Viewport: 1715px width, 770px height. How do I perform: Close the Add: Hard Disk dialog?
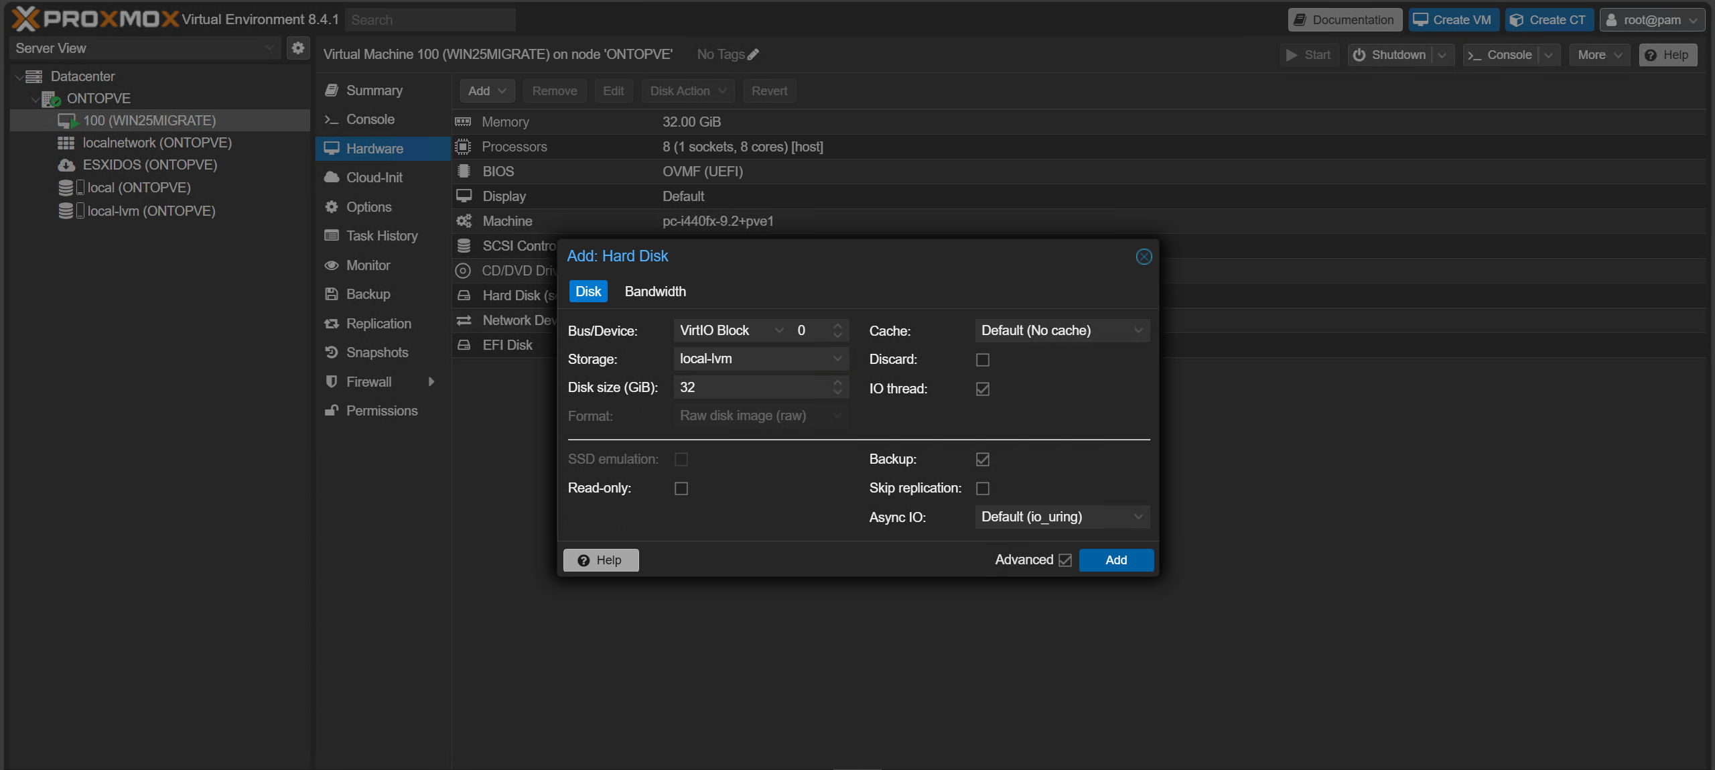(x=1144, y=257)
